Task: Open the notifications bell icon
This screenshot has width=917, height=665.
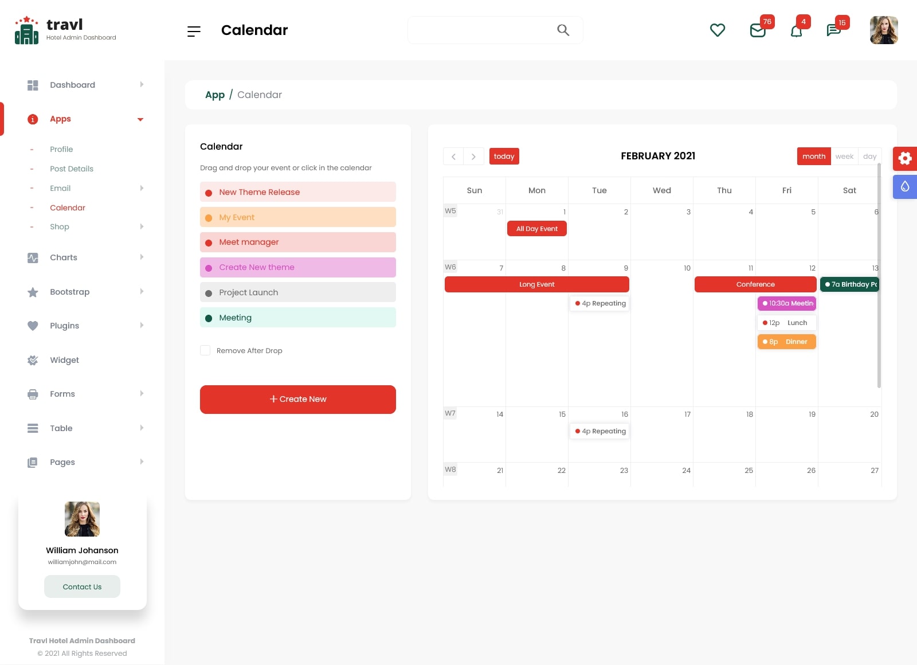Action: click(x=796, y=31)
